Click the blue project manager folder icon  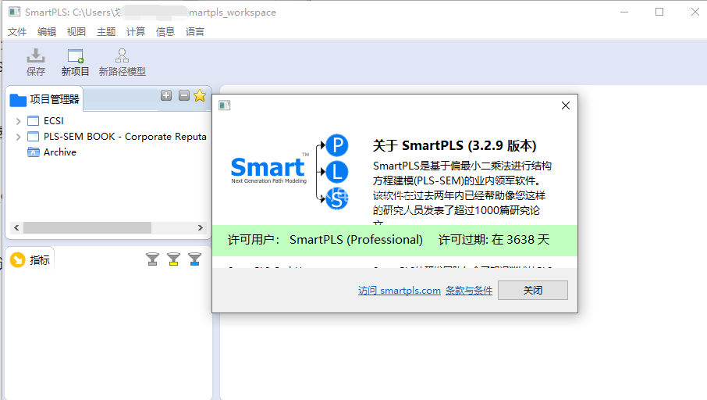tap(18, 100)
